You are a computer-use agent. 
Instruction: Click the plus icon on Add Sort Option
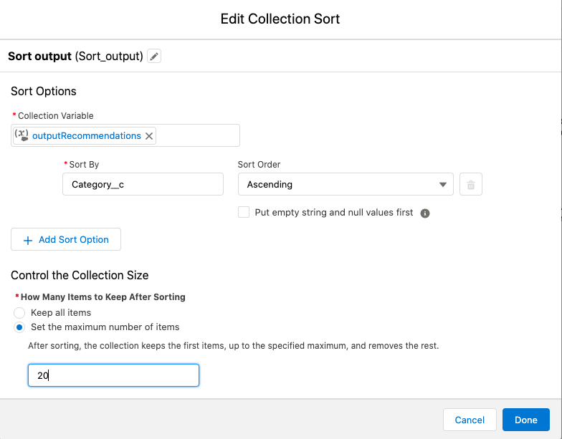(x=29, y=240)
